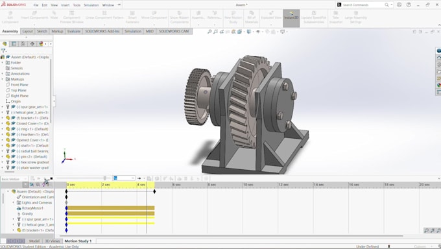Click the user login icon

pyautogui.click(x=399, y=5)
